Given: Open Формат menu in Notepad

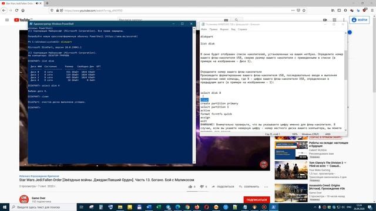Looking at the screenshot, I should pos(224,29).
